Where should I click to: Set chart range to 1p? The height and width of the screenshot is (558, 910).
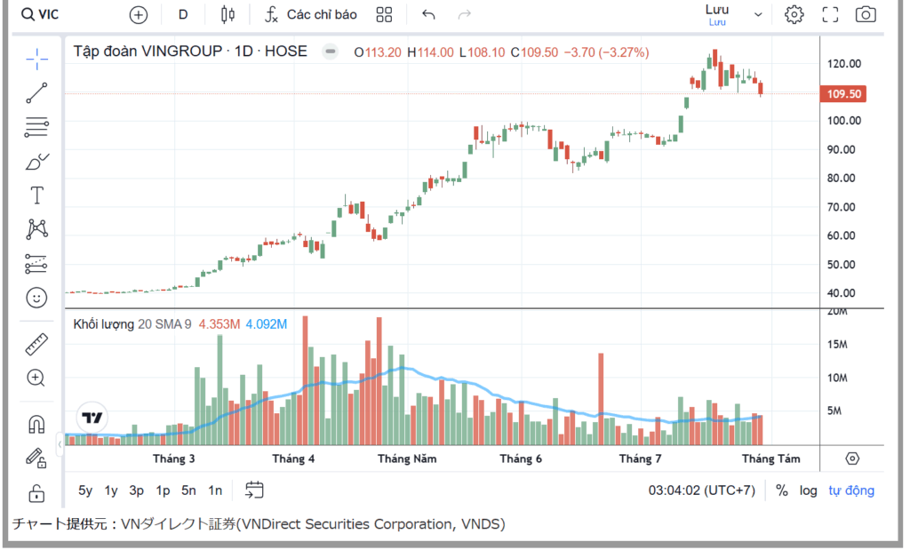coord(164,490)
